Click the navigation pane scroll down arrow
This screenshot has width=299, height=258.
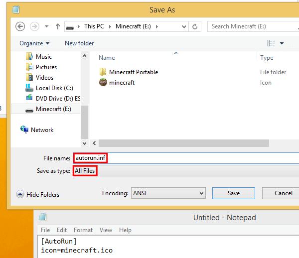coord(85,143)
